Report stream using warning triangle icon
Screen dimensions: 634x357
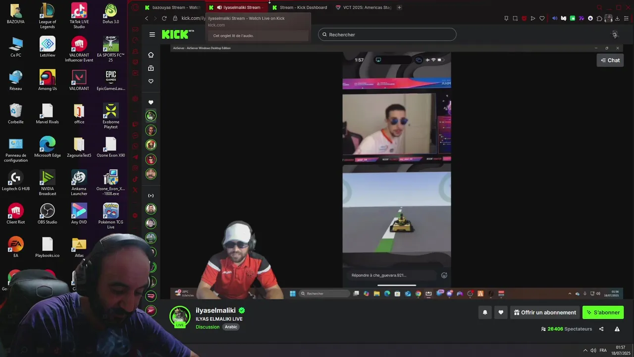coord(617,329)
